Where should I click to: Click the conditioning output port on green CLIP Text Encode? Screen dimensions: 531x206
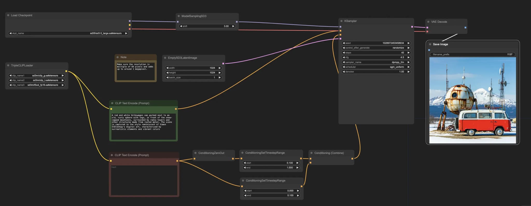pyautogui.click(x=176, y=109)
